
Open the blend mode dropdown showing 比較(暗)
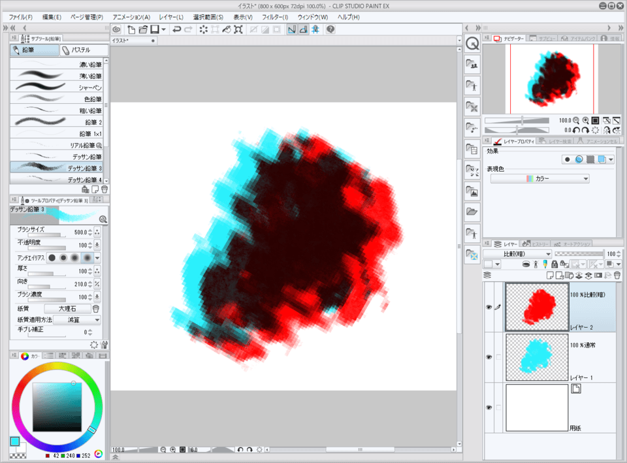[x=517, y=253]
